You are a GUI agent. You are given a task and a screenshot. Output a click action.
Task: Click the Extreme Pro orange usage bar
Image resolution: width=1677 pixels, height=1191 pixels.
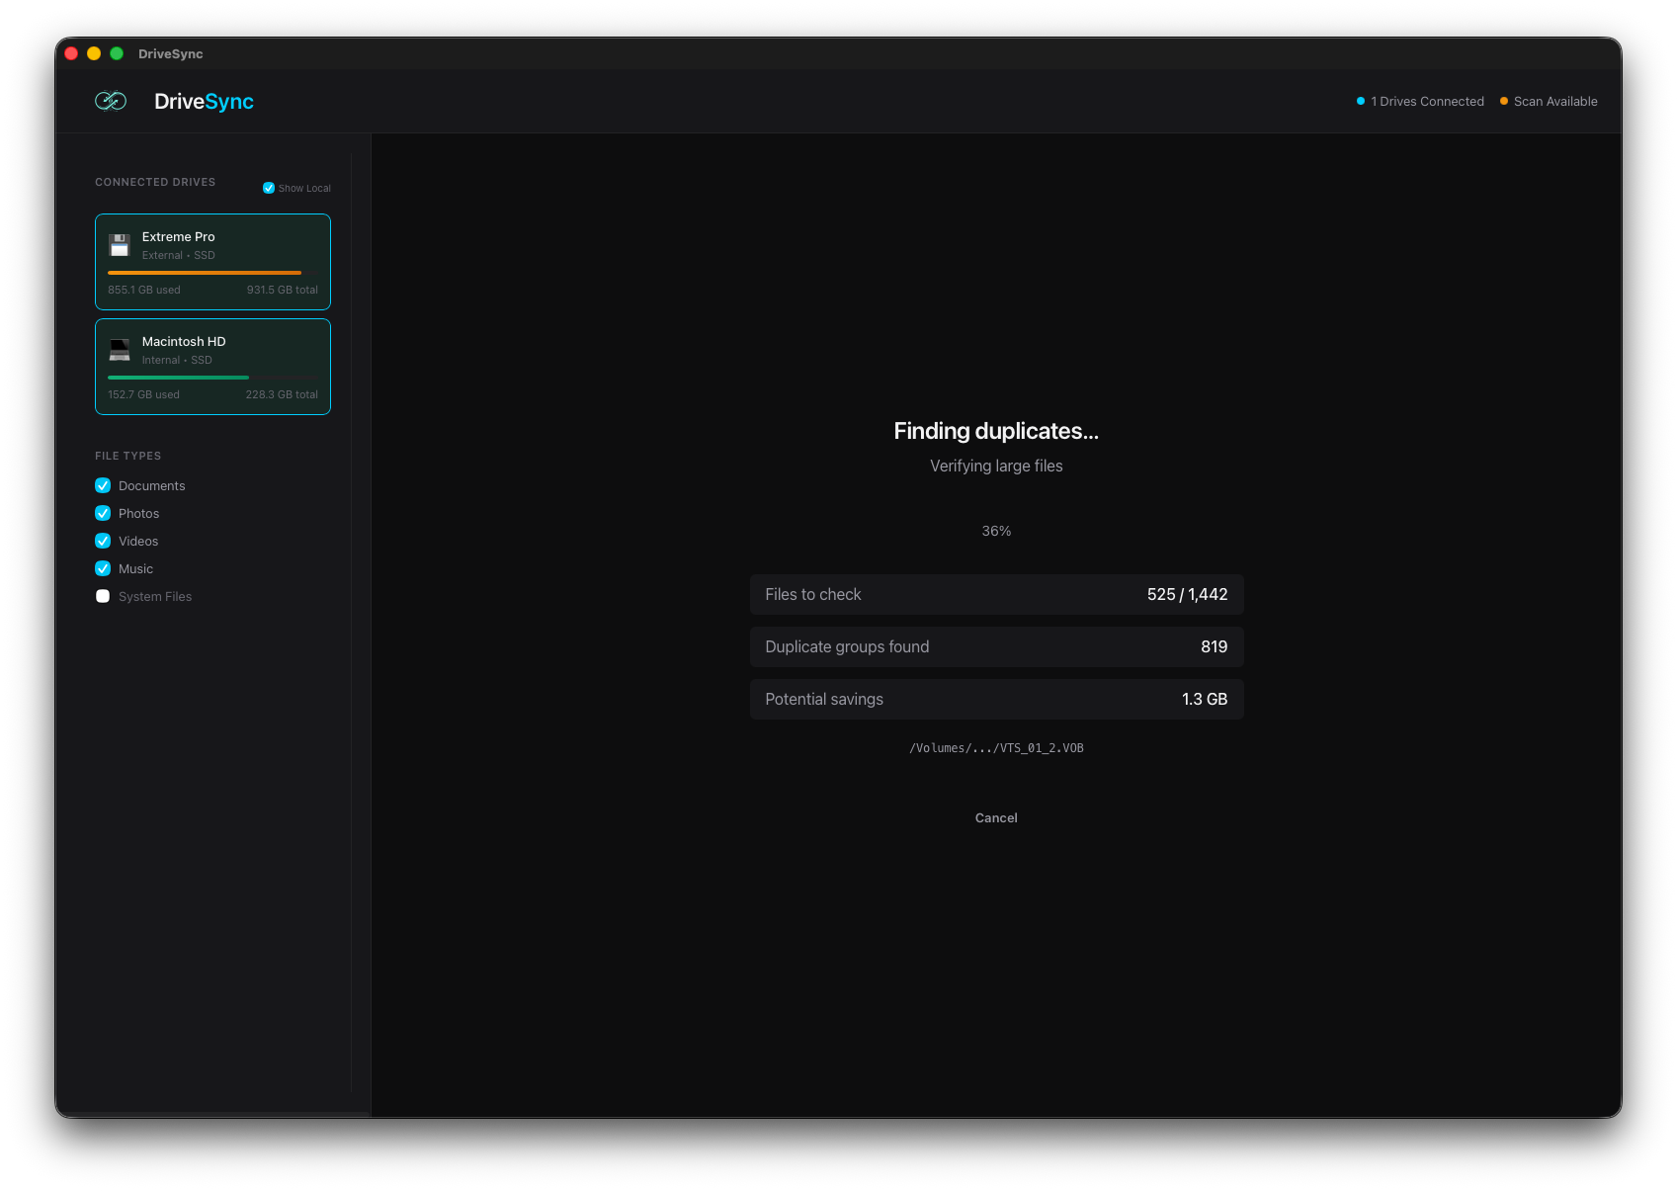pos(205,273)
